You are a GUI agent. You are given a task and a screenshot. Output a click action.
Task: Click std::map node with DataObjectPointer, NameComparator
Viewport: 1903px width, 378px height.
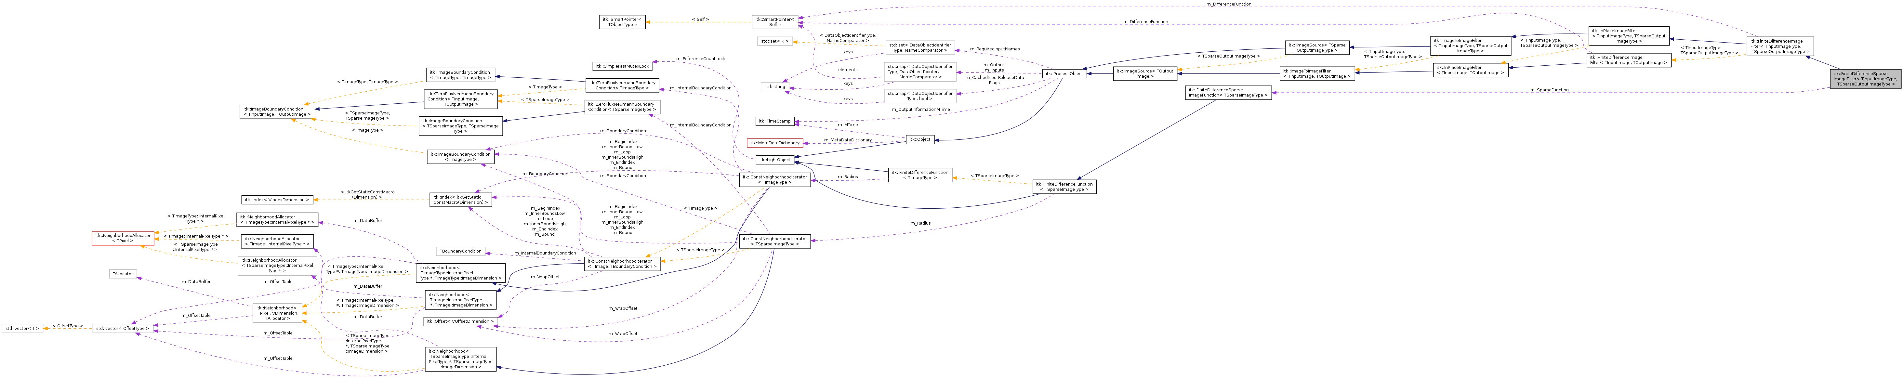[x=920, y=72]
